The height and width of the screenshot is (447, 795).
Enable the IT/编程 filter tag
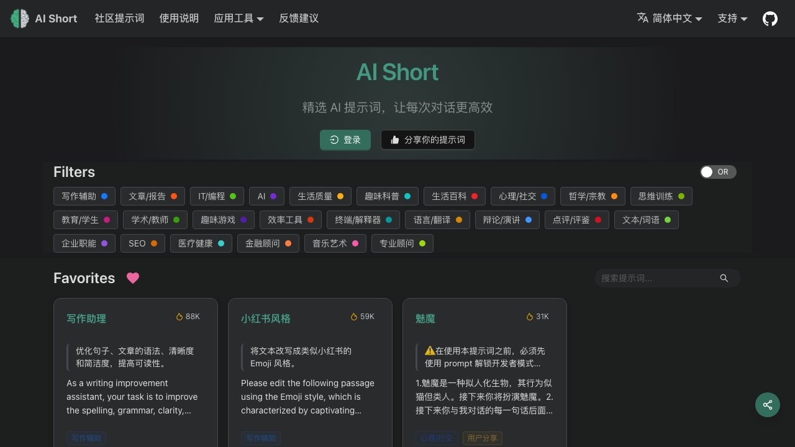217,196
